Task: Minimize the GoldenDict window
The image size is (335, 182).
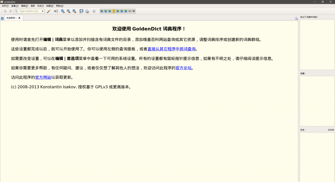Action: pos(315,2)
